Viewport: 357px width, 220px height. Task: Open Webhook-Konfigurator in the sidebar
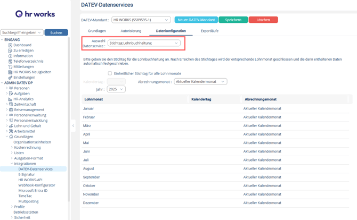(37, 185)
